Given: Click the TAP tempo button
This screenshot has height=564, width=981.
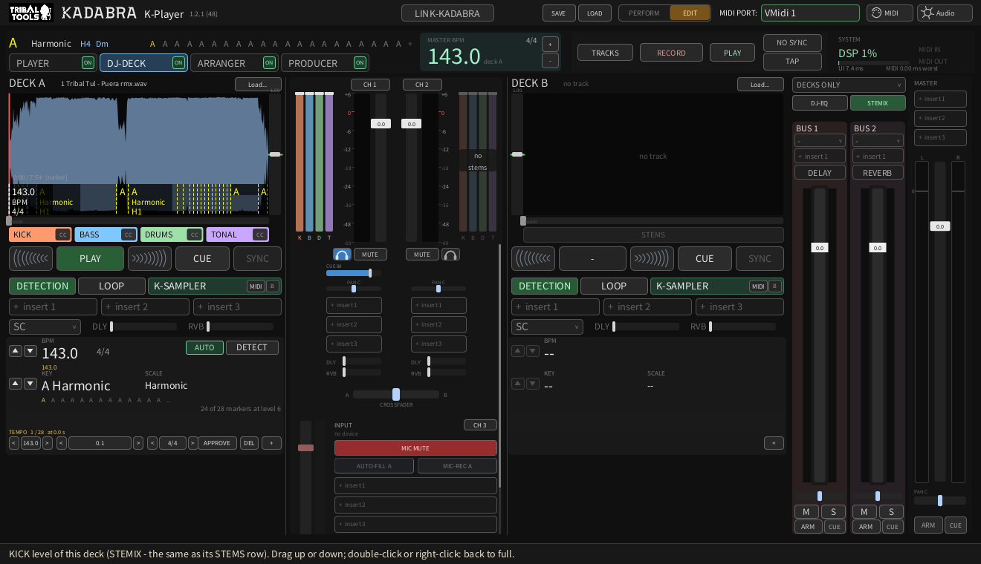Looking at the screenshot, I should pyautogui.click(x=792, y=62).
